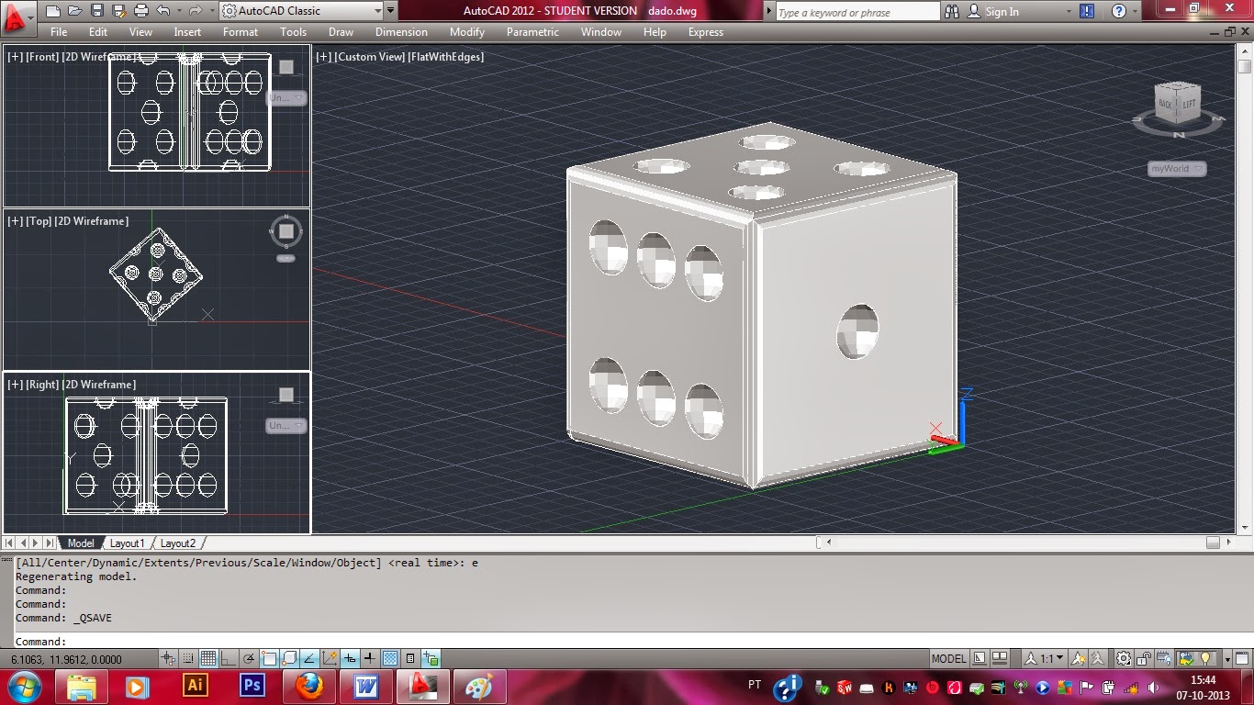1254x705 pixels.
Task: Toggle Dynamic UCS in status bar
Action: pyautogui.click(x=330, y=658)
